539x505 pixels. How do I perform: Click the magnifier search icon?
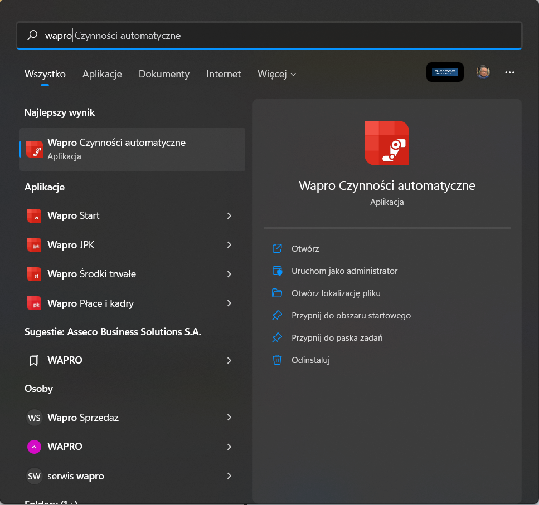click(33, 35)
